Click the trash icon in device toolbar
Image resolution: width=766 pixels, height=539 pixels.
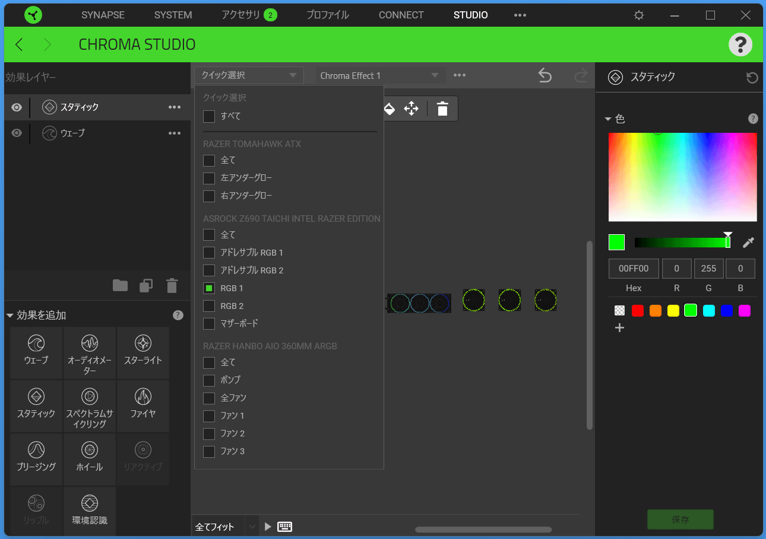[442, 109]
